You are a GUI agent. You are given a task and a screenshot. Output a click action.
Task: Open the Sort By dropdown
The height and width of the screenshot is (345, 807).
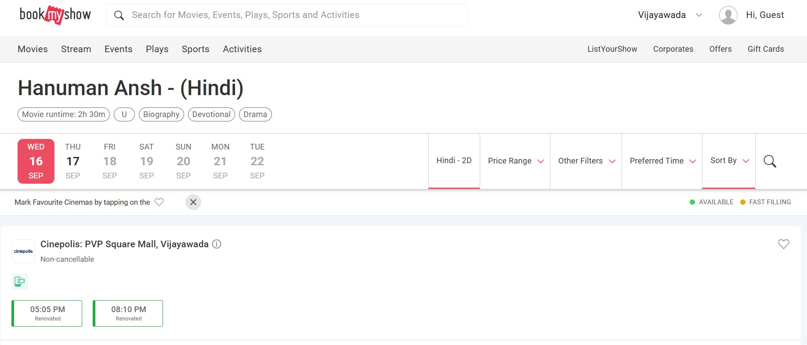(729, 161)
